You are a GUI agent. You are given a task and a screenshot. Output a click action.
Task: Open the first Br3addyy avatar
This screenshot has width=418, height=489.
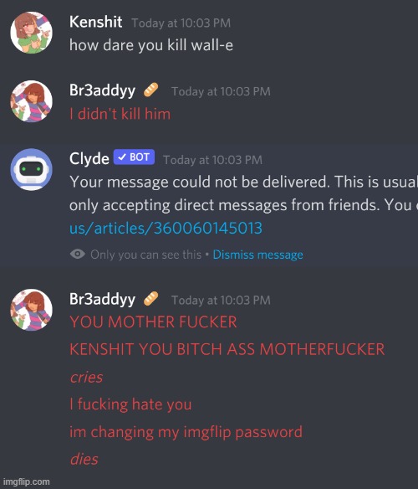[31, 101]
